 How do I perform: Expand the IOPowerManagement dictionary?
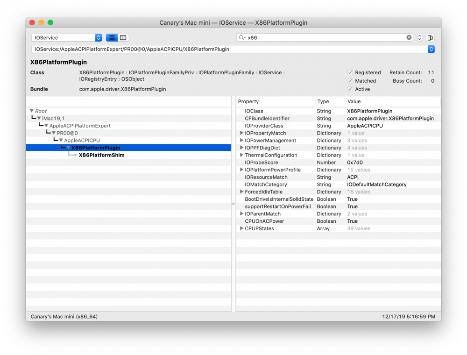click(241, 140)
